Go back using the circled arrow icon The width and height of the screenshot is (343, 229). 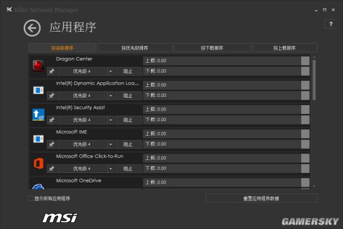pos(32,28)
